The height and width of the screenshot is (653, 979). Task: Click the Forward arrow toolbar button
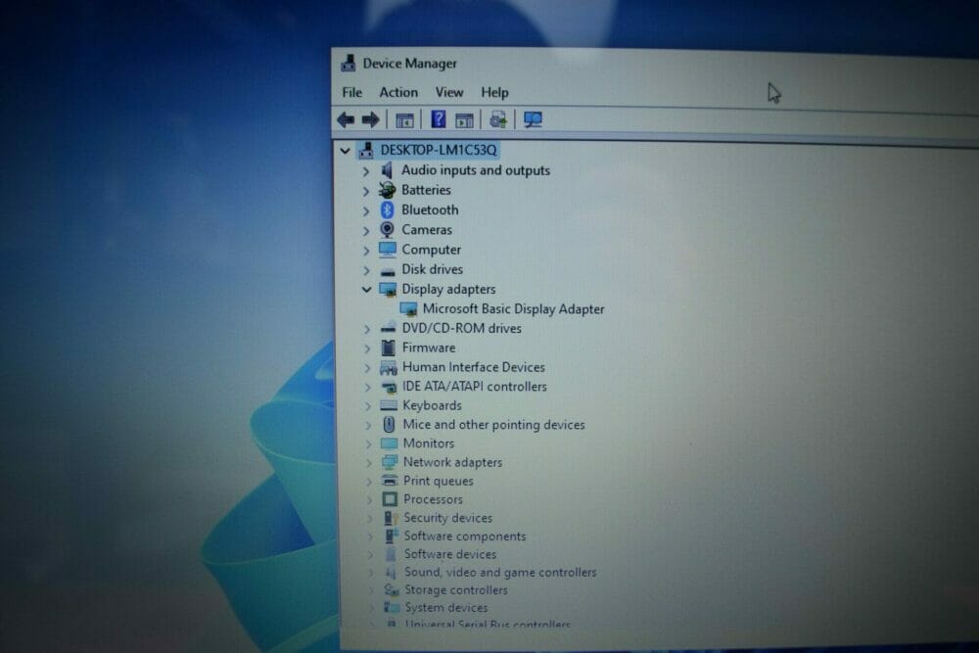pos(370,119)
